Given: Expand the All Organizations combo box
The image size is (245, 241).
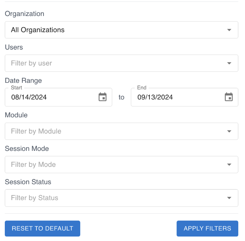Looking at the screenshot, I should [115, 30].
